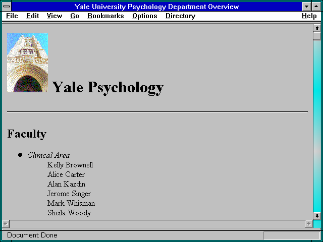Click the status bar progress box
The image size is (323, 242).
[x=292, y=235]
